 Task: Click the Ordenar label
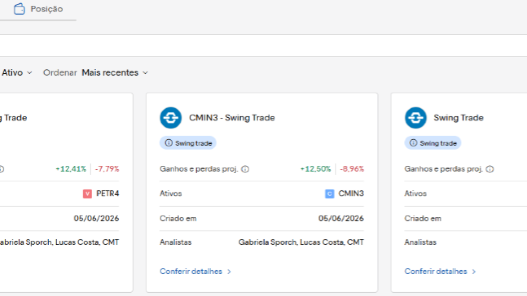click(x=60, y=73)
